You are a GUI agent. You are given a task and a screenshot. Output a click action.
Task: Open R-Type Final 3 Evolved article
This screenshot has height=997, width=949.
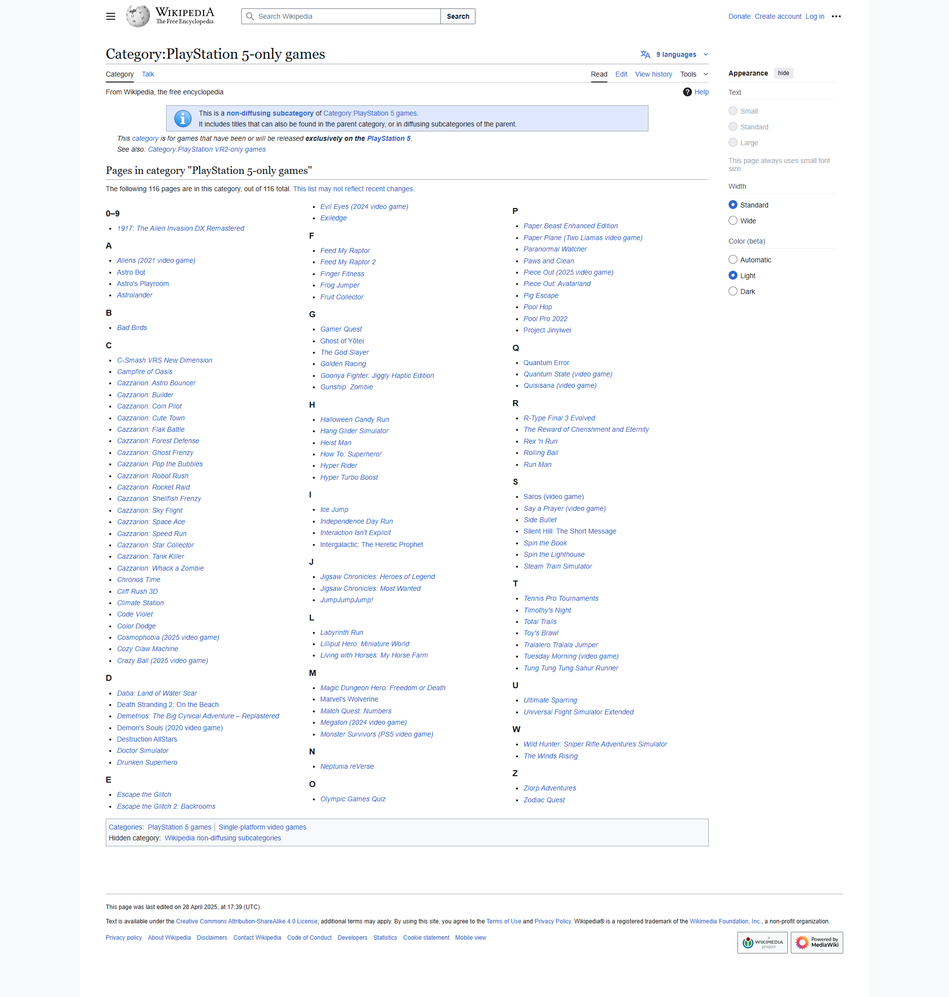[559, 418]
